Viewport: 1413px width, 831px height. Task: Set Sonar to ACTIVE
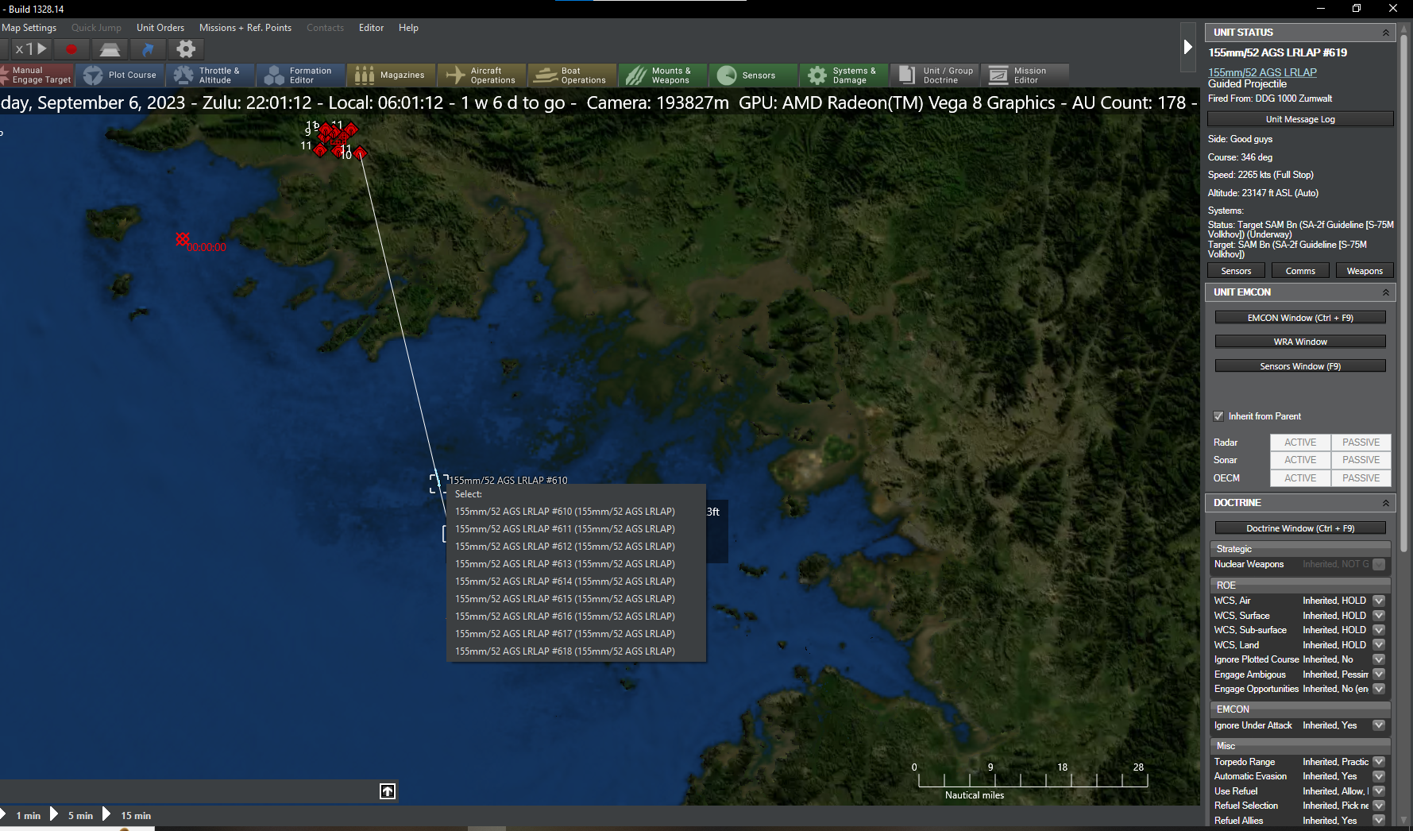click(x=1300, y=460)
